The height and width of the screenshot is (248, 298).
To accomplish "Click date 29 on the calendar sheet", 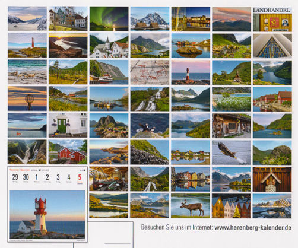I will 15,177.
